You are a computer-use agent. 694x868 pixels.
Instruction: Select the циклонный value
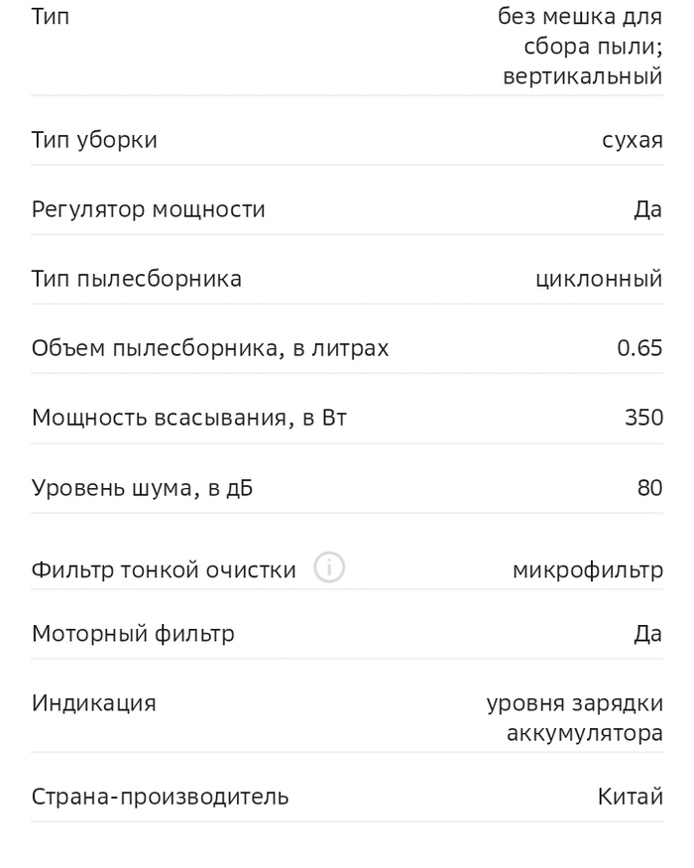point(598,279)
